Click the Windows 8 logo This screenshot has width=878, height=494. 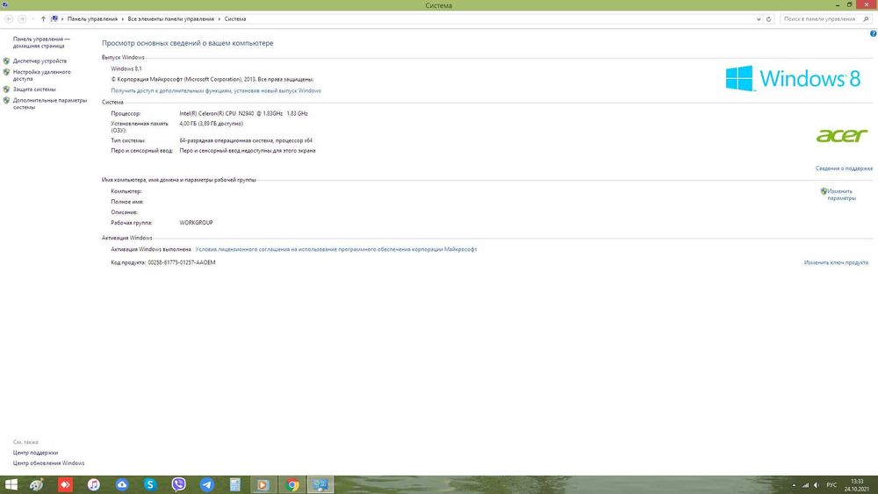coord(793,78)
